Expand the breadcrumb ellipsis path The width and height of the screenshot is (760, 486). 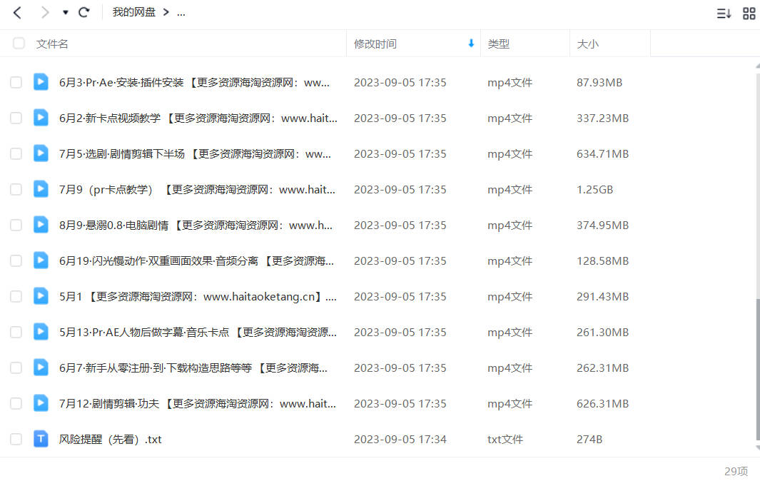[x=181, y=13]
